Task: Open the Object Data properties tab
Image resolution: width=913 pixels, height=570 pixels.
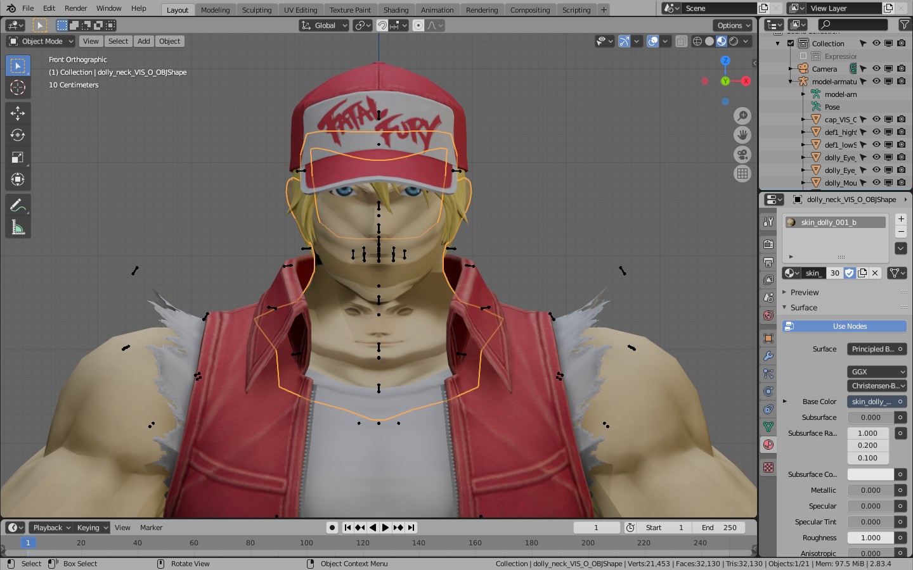Action: 768,427
